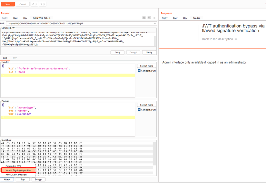Click Format JSON for the Header

coord(146,66)
